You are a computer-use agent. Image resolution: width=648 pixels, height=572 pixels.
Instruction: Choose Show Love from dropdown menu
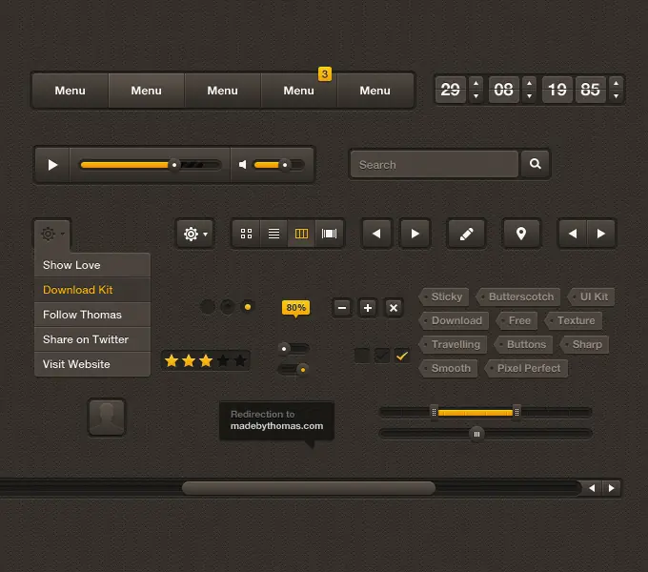[92, 265]
